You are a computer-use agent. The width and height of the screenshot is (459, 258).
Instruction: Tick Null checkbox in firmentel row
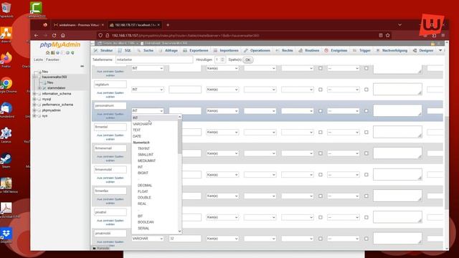tap(321, 132)
